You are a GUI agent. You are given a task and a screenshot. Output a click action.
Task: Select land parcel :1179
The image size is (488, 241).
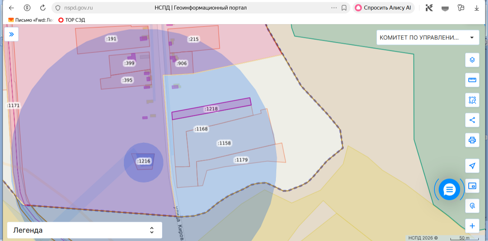pyautogui.click(x=241, y=160)
